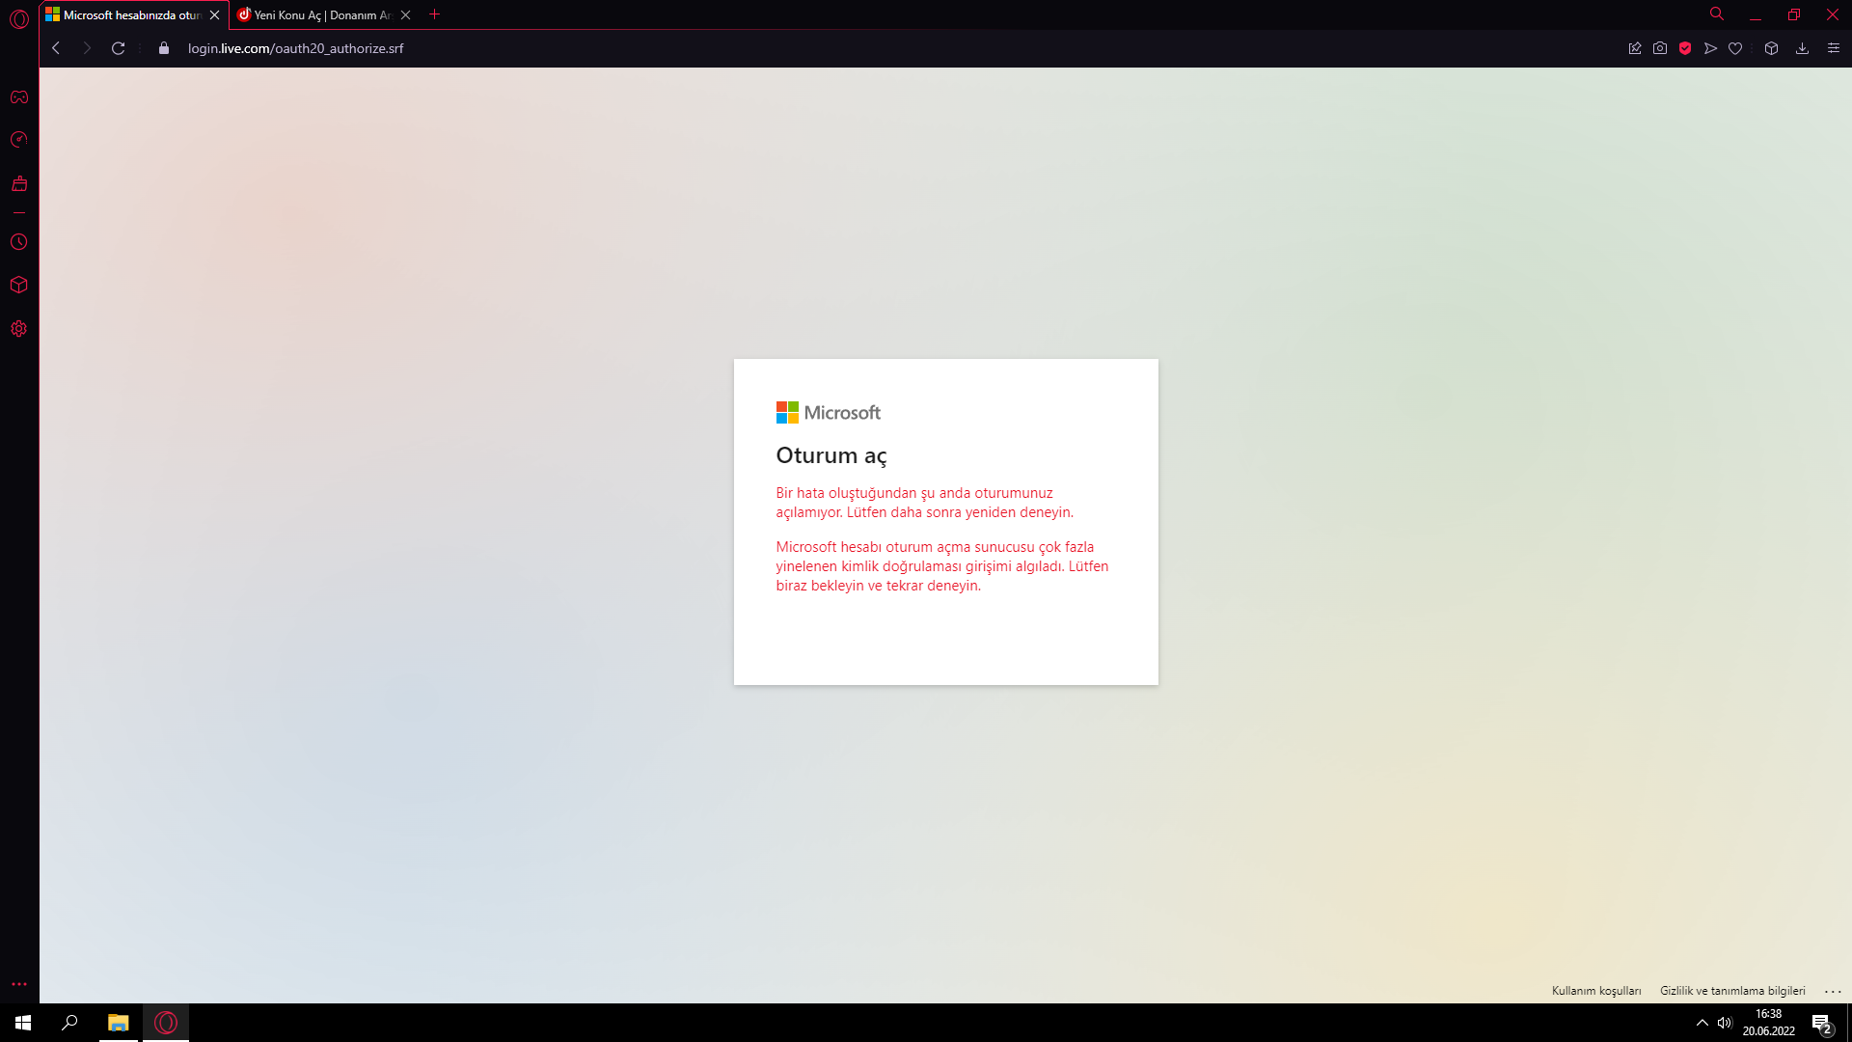Take a snapshot with camera icon
The width and height of the screenshot is (1852, 1042).
pyautogui.click(x=1660, y=48)
